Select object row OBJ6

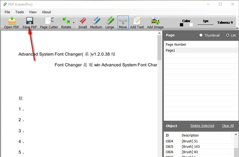click(199, 152)
